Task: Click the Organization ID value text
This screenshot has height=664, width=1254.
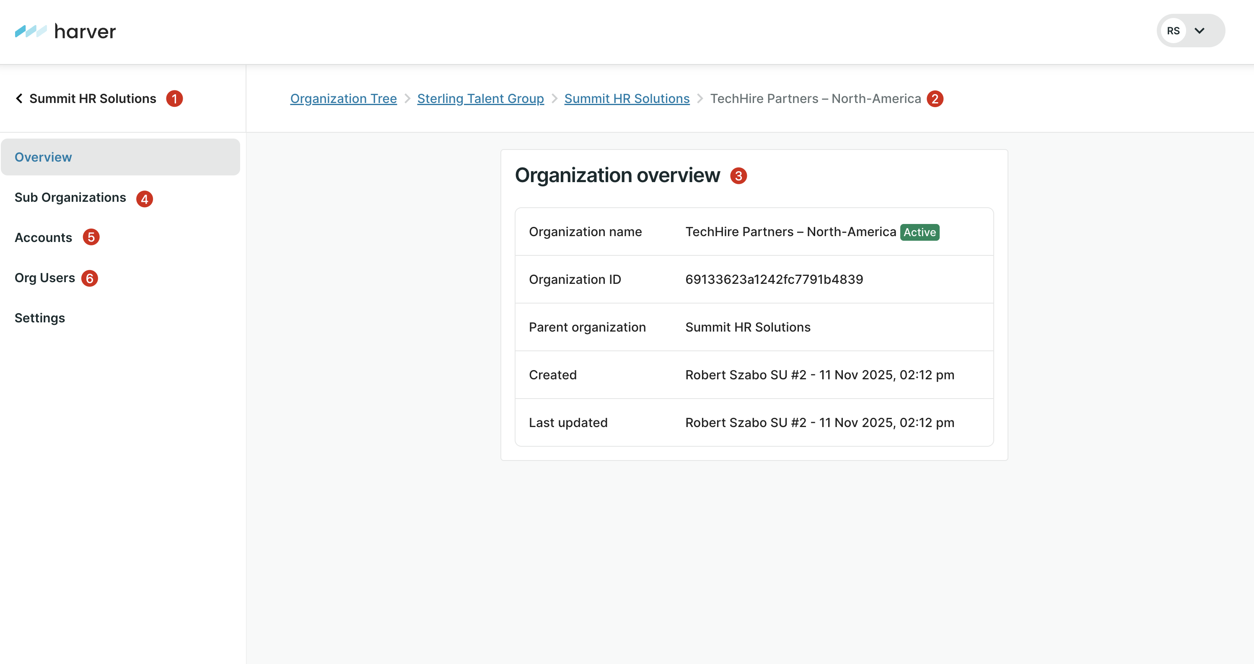Action: (774, 279)
